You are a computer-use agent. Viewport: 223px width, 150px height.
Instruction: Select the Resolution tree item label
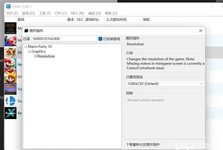46,56
